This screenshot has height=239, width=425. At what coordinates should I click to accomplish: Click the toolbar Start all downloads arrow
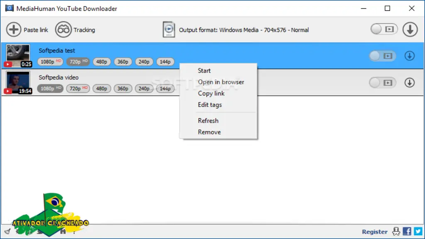point(410,29)
